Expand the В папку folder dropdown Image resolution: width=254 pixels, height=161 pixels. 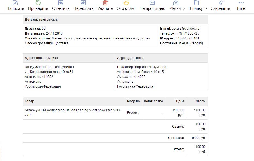click(x=198, y=8)
